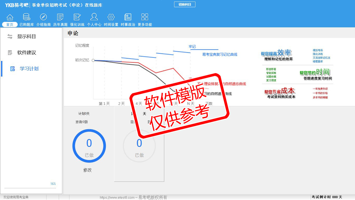Open 时间设置 gear icon

tap(111, 17)
